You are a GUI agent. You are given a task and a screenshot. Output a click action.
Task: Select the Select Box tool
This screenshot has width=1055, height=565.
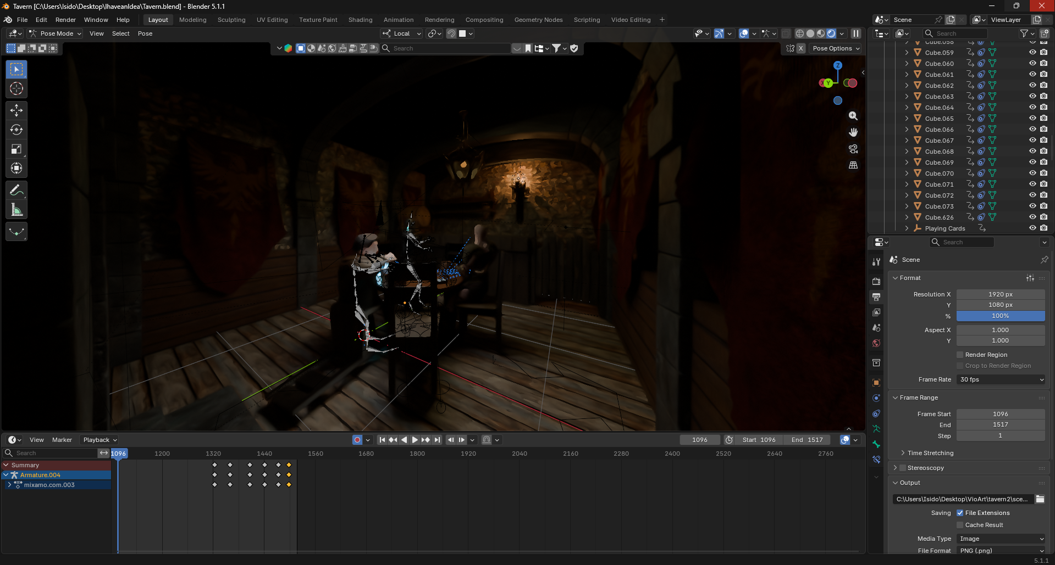point(16,69)
